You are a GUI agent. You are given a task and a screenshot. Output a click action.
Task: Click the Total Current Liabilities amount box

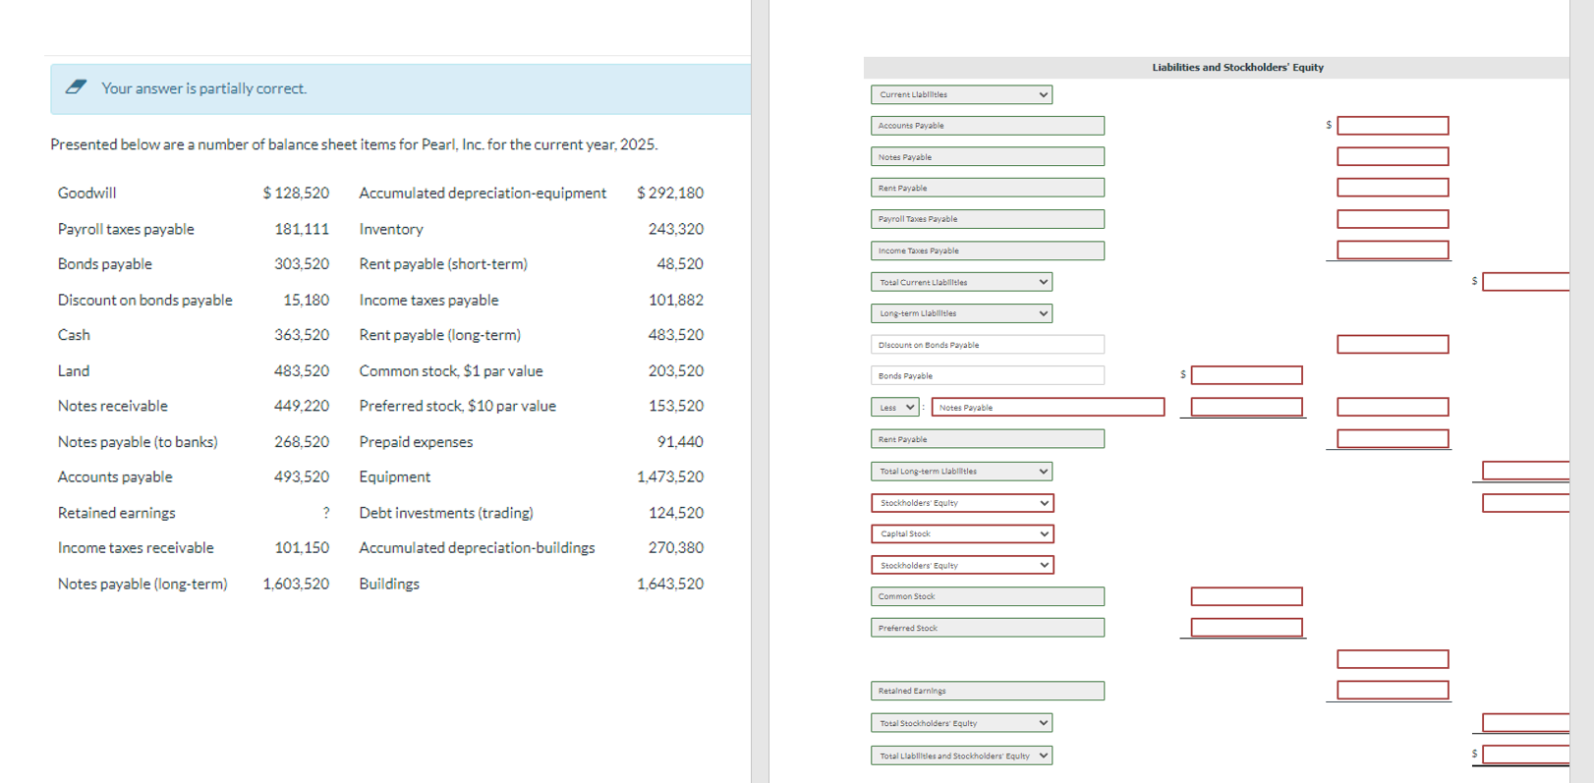coord(1526,282)
